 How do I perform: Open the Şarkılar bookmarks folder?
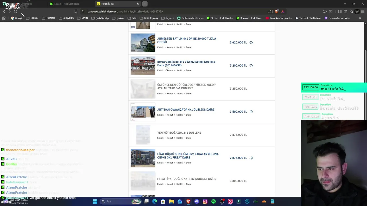pyautogui.click(x=118, y=18)
